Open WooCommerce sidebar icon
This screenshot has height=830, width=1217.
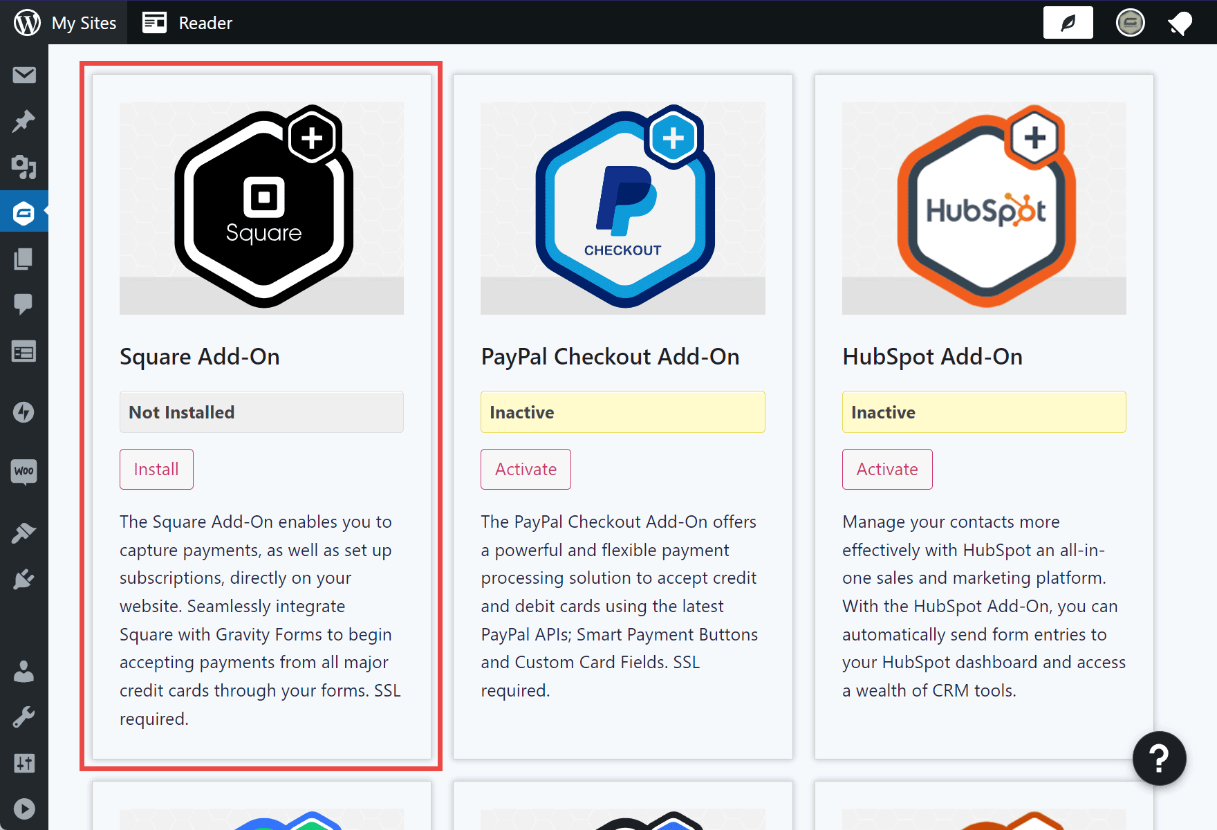(x=24, y=472)
